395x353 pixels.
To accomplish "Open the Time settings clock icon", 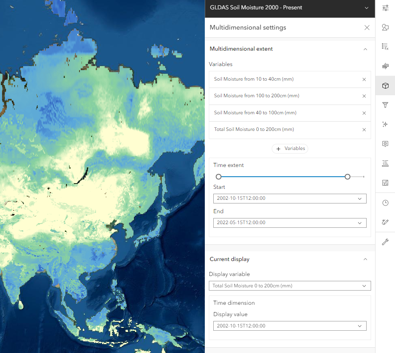I will [385, 203].
